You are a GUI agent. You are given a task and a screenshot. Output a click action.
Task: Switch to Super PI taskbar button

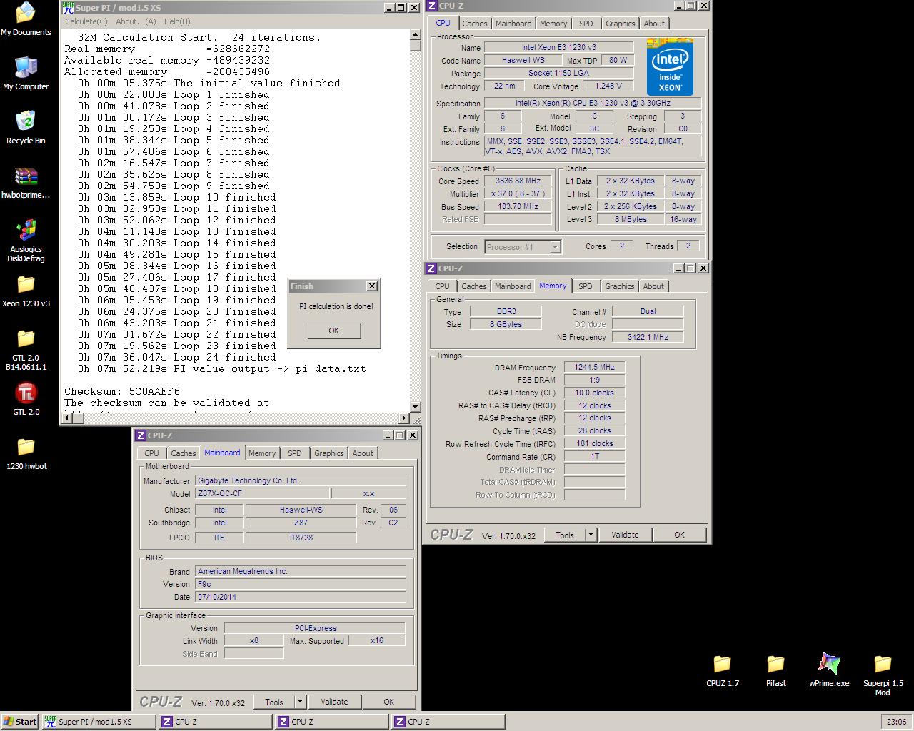(x=99, y=722)
